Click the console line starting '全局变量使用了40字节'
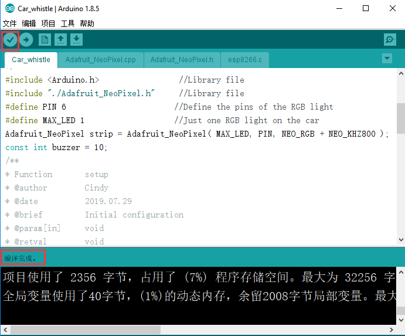This screenshot has width=405, height=336. (x=199, y=296)
